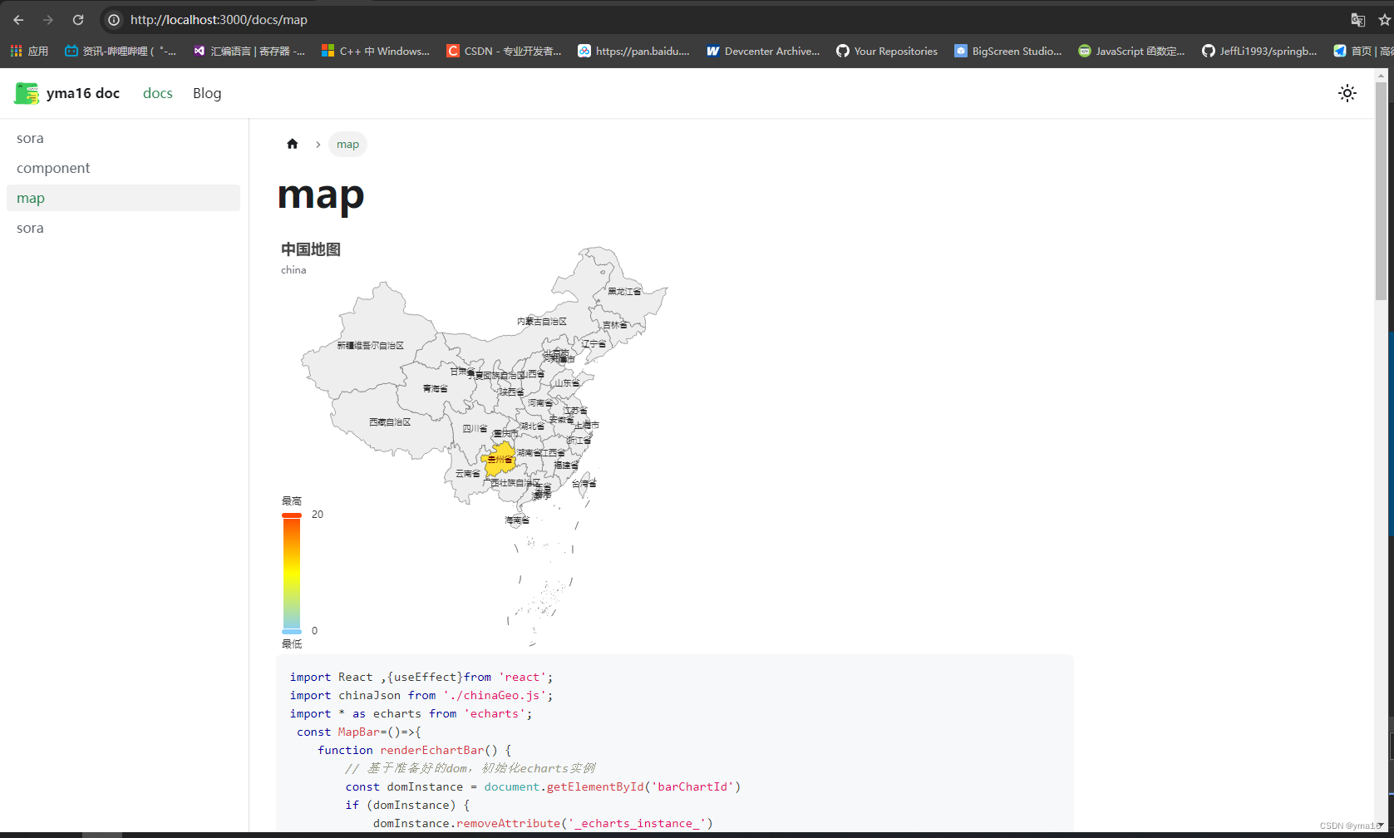Open the JavaScript 函数定义 bookmark
Screen dimensions: 1394x838
coord(1131,51)
